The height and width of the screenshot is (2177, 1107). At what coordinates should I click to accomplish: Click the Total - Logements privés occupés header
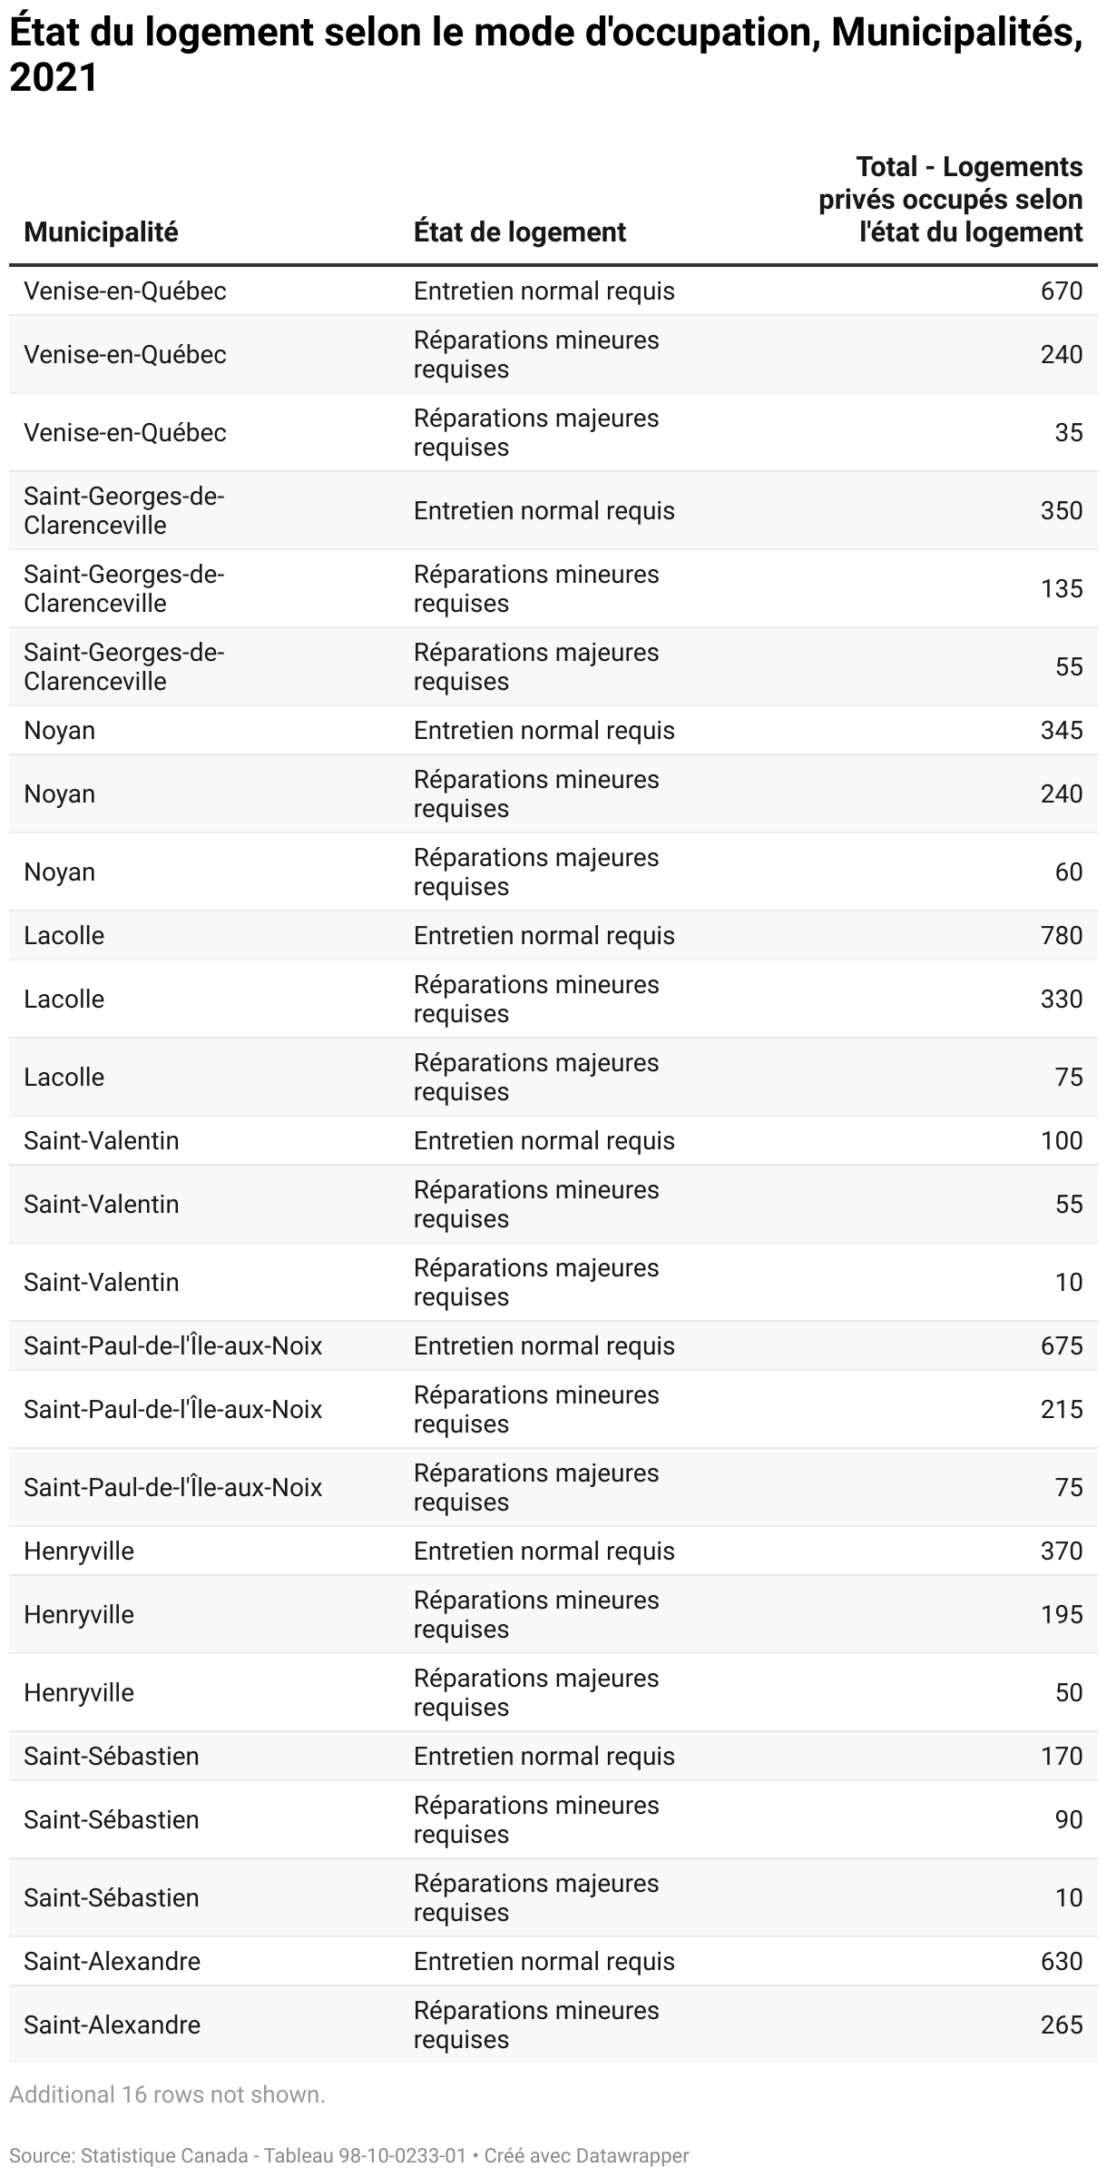point(951,200)
